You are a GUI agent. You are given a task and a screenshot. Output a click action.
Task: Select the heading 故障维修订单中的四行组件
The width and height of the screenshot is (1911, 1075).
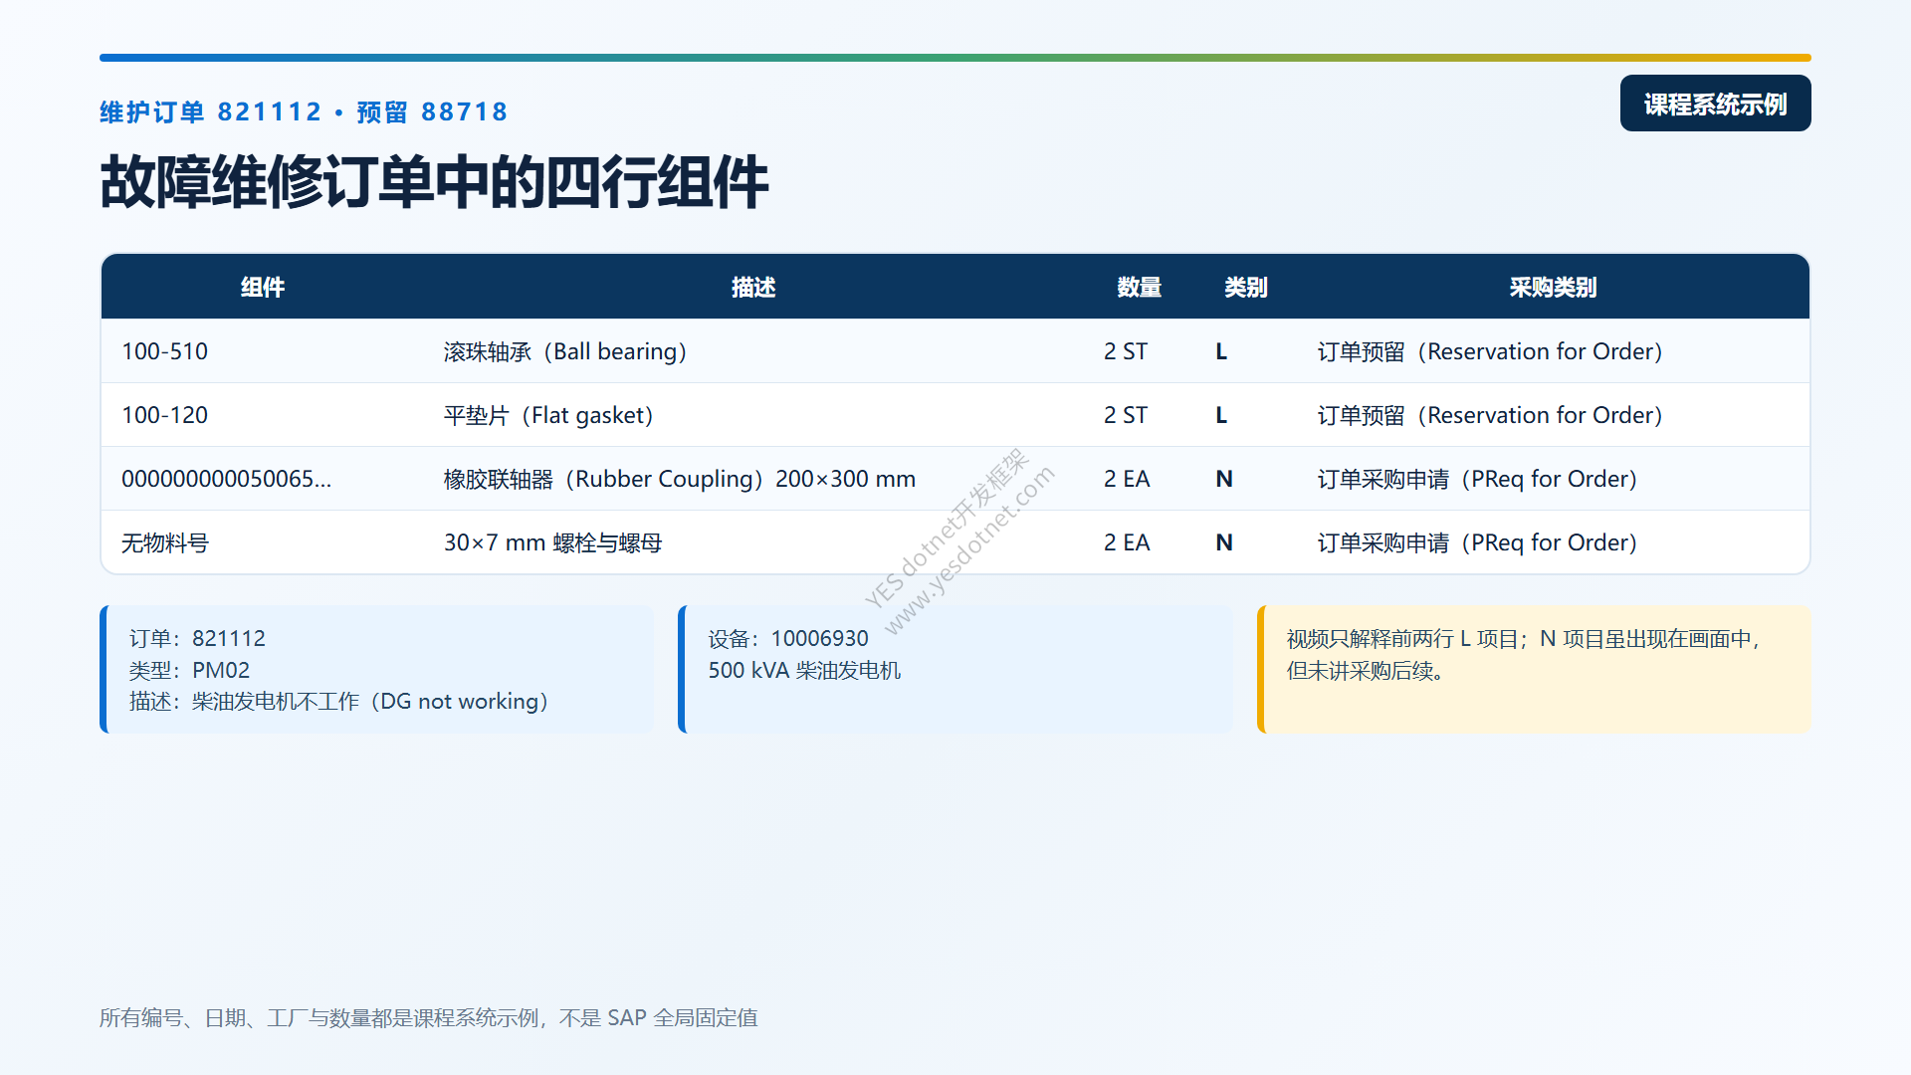coord(434,182)
